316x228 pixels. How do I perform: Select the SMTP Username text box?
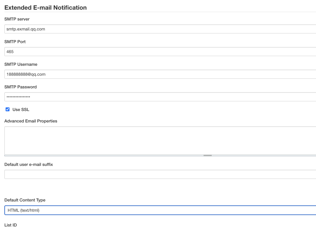point(160,74)
